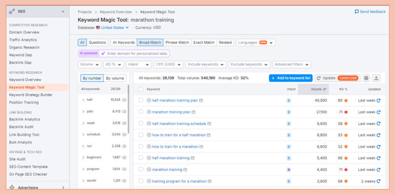
Task: Open the Include keywords dropdown
Action: 206,64
